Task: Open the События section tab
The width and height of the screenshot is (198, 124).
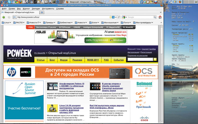Action: (x=118, y=60)
